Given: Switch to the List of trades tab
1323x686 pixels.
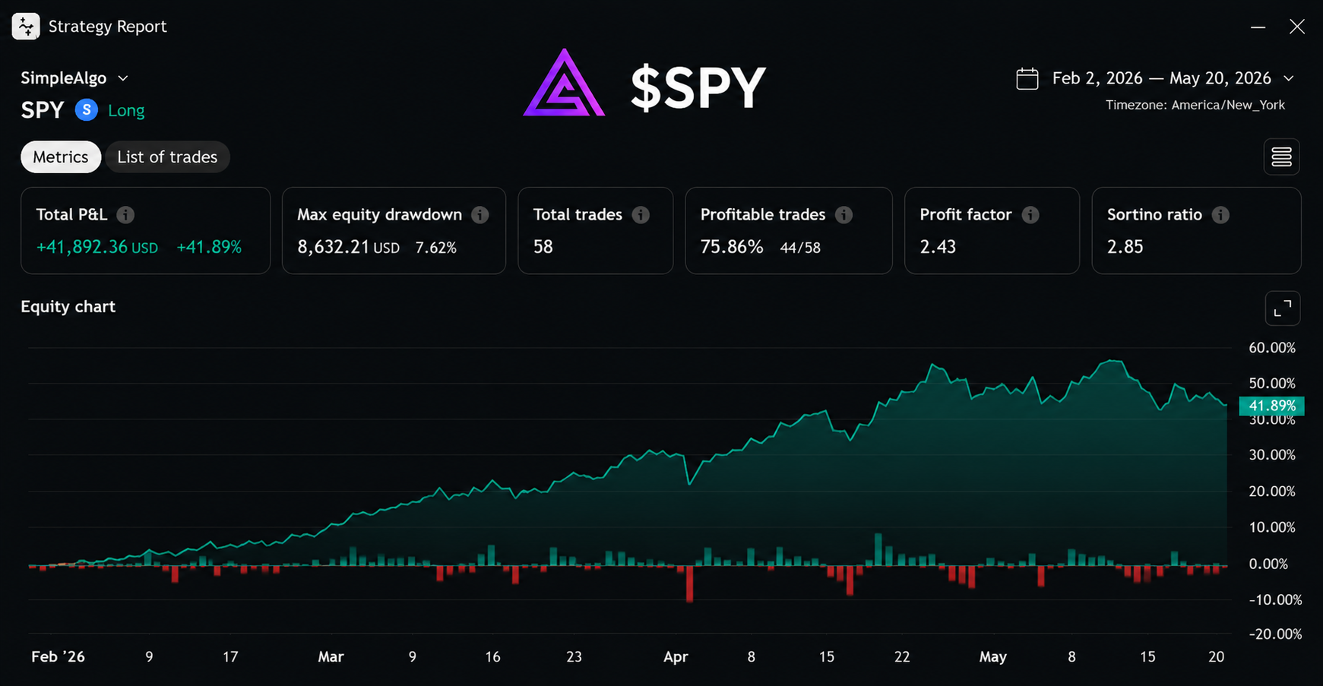Looking at the screenshot, I should pyautogui.click(x=167, y=157).
